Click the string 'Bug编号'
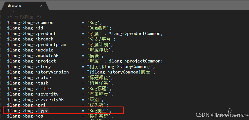This screenshot has height=120, width=249. 99,28
